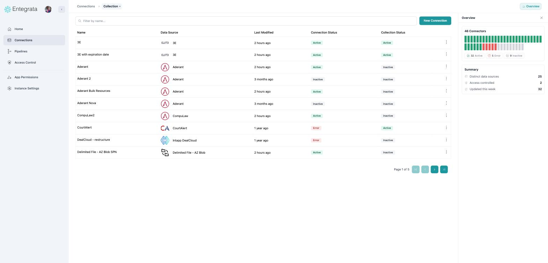
Task: Open the CompuLaw2 connection name
Action: coord(86,115)
